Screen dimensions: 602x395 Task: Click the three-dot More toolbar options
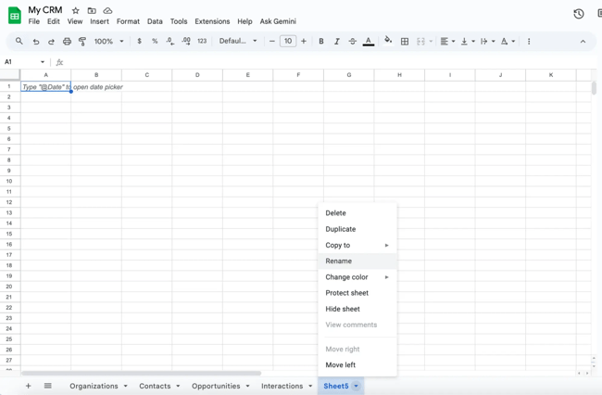[x=529, y=41]
